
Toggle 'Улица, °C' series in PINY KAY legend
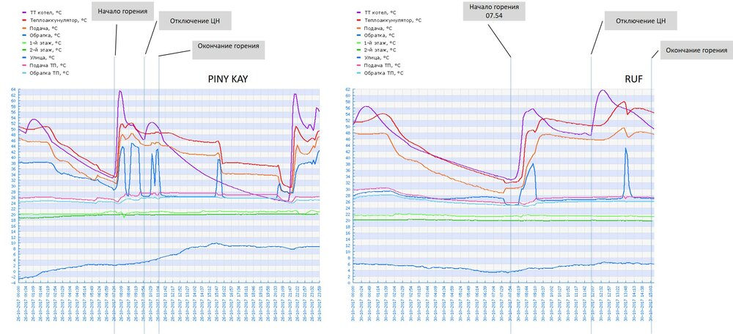click(x=38, y=57)
